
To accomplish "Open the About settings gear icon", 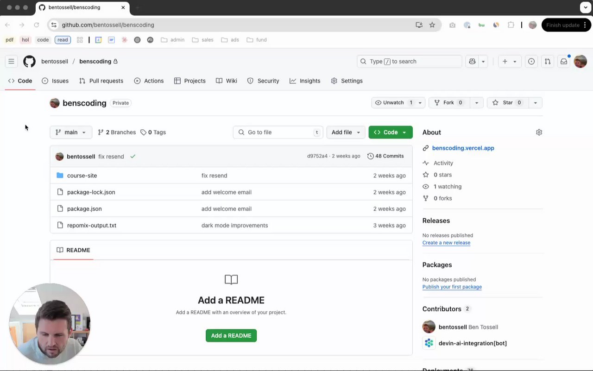I will 539,132.
